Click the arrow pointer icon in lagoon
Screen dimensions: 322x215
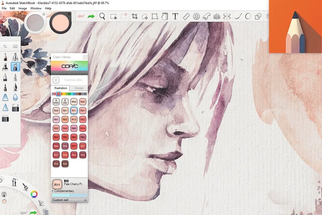pyautogui.click(x=41, y=203)
